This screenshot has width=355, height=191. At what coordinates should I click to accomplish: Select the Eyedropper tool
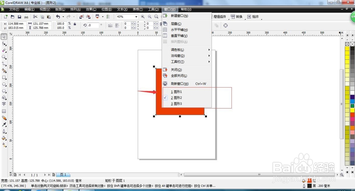pos(4,124)
